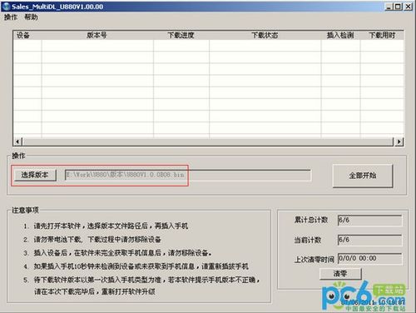
Task: Click the 插入检测 column header
Action: (340, 35)
